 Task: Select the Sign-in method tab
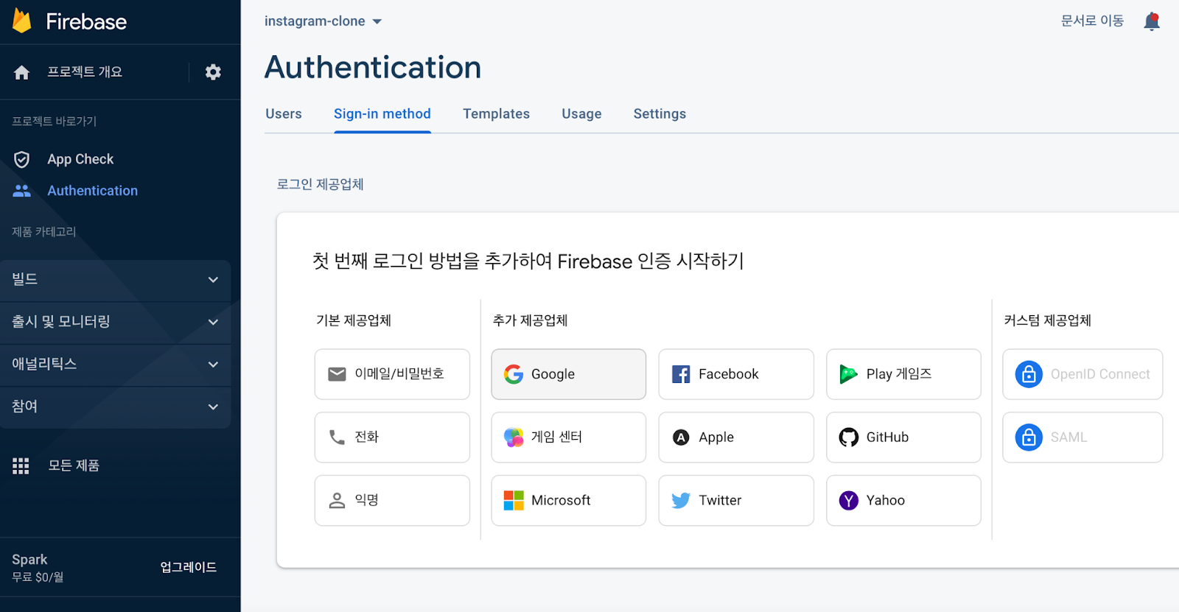tap(382, 114)
